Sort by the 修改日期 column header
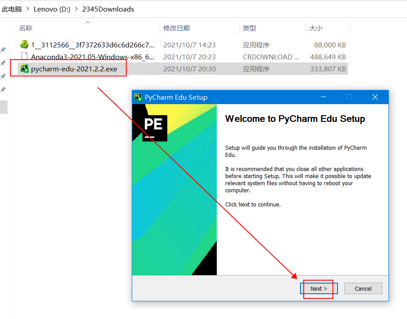Image resolution: width=407 pixels, height=319 pixels. tap(177, 28)
